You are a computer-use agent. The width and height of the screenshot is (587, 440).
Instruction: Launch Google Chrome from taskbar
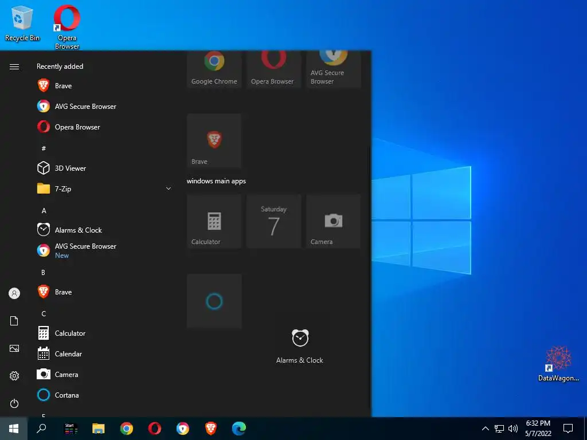[x=127, y=429]
